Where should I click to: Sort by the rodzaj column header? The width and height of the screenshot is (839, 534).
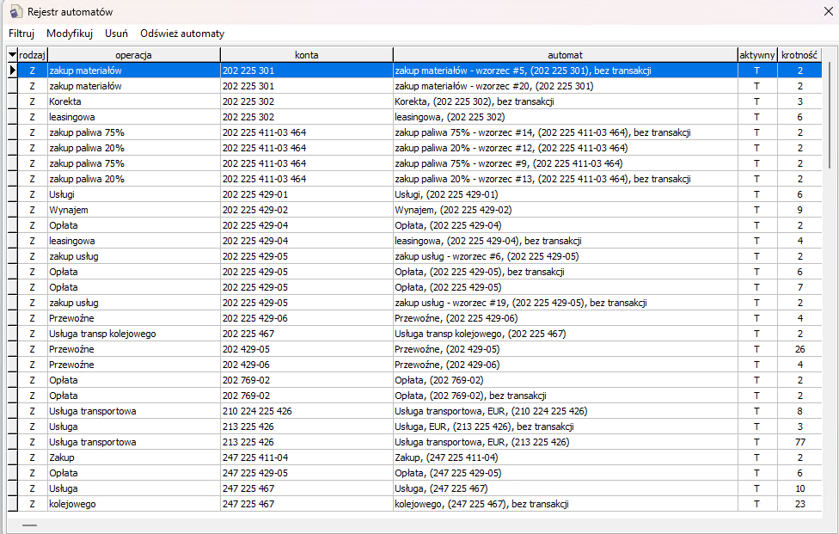33,55
